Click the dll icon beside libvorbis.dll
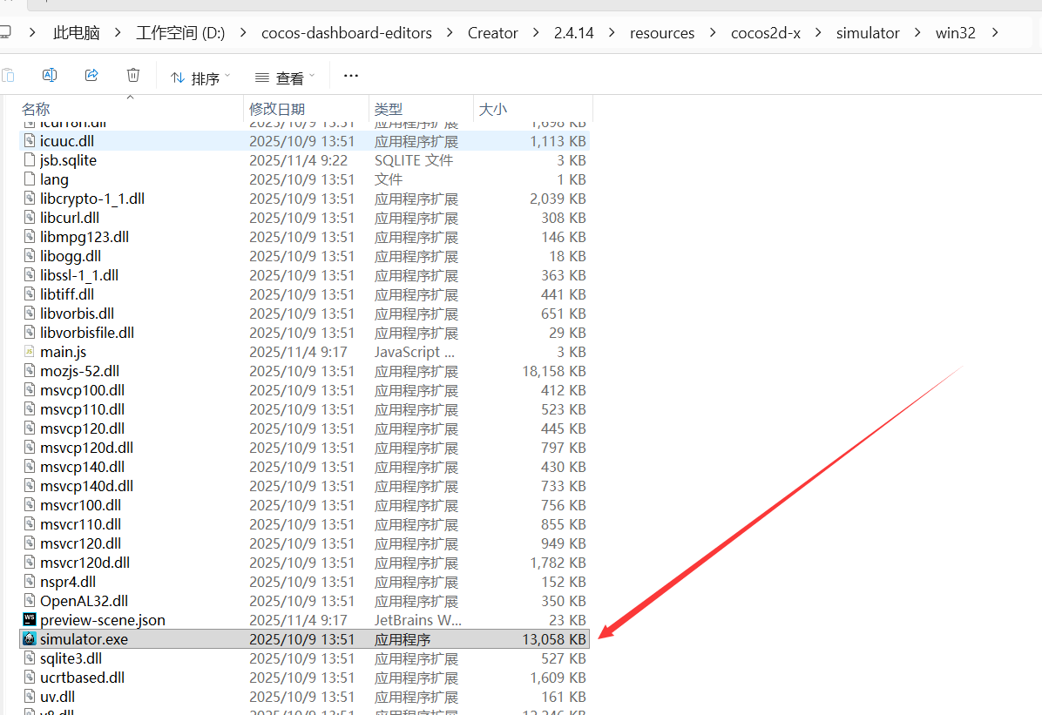Viewport: 1042px width, 715px height. coord(30,313)
